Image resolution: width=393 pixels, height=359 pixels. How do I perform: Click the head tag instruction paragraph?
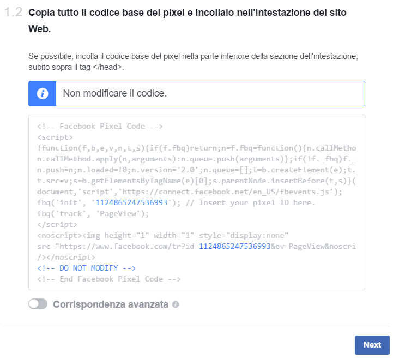(193, 62)
